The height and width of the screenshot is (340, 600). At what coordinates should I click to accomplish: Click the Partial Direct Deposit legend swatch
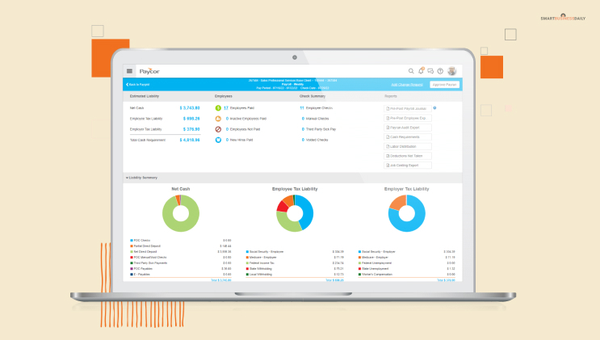tap(132, 246)
